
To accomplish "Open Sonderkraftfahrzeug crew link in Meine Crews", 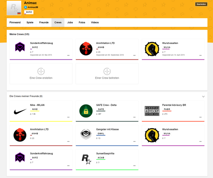I will tap(41, 43).
